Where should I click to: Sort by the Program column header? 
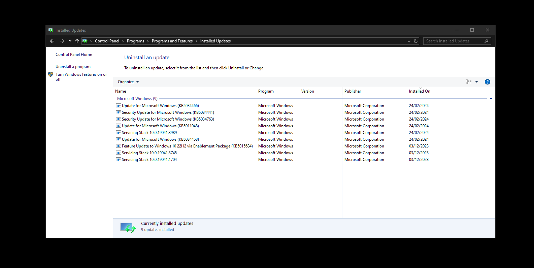coord(277,91)
